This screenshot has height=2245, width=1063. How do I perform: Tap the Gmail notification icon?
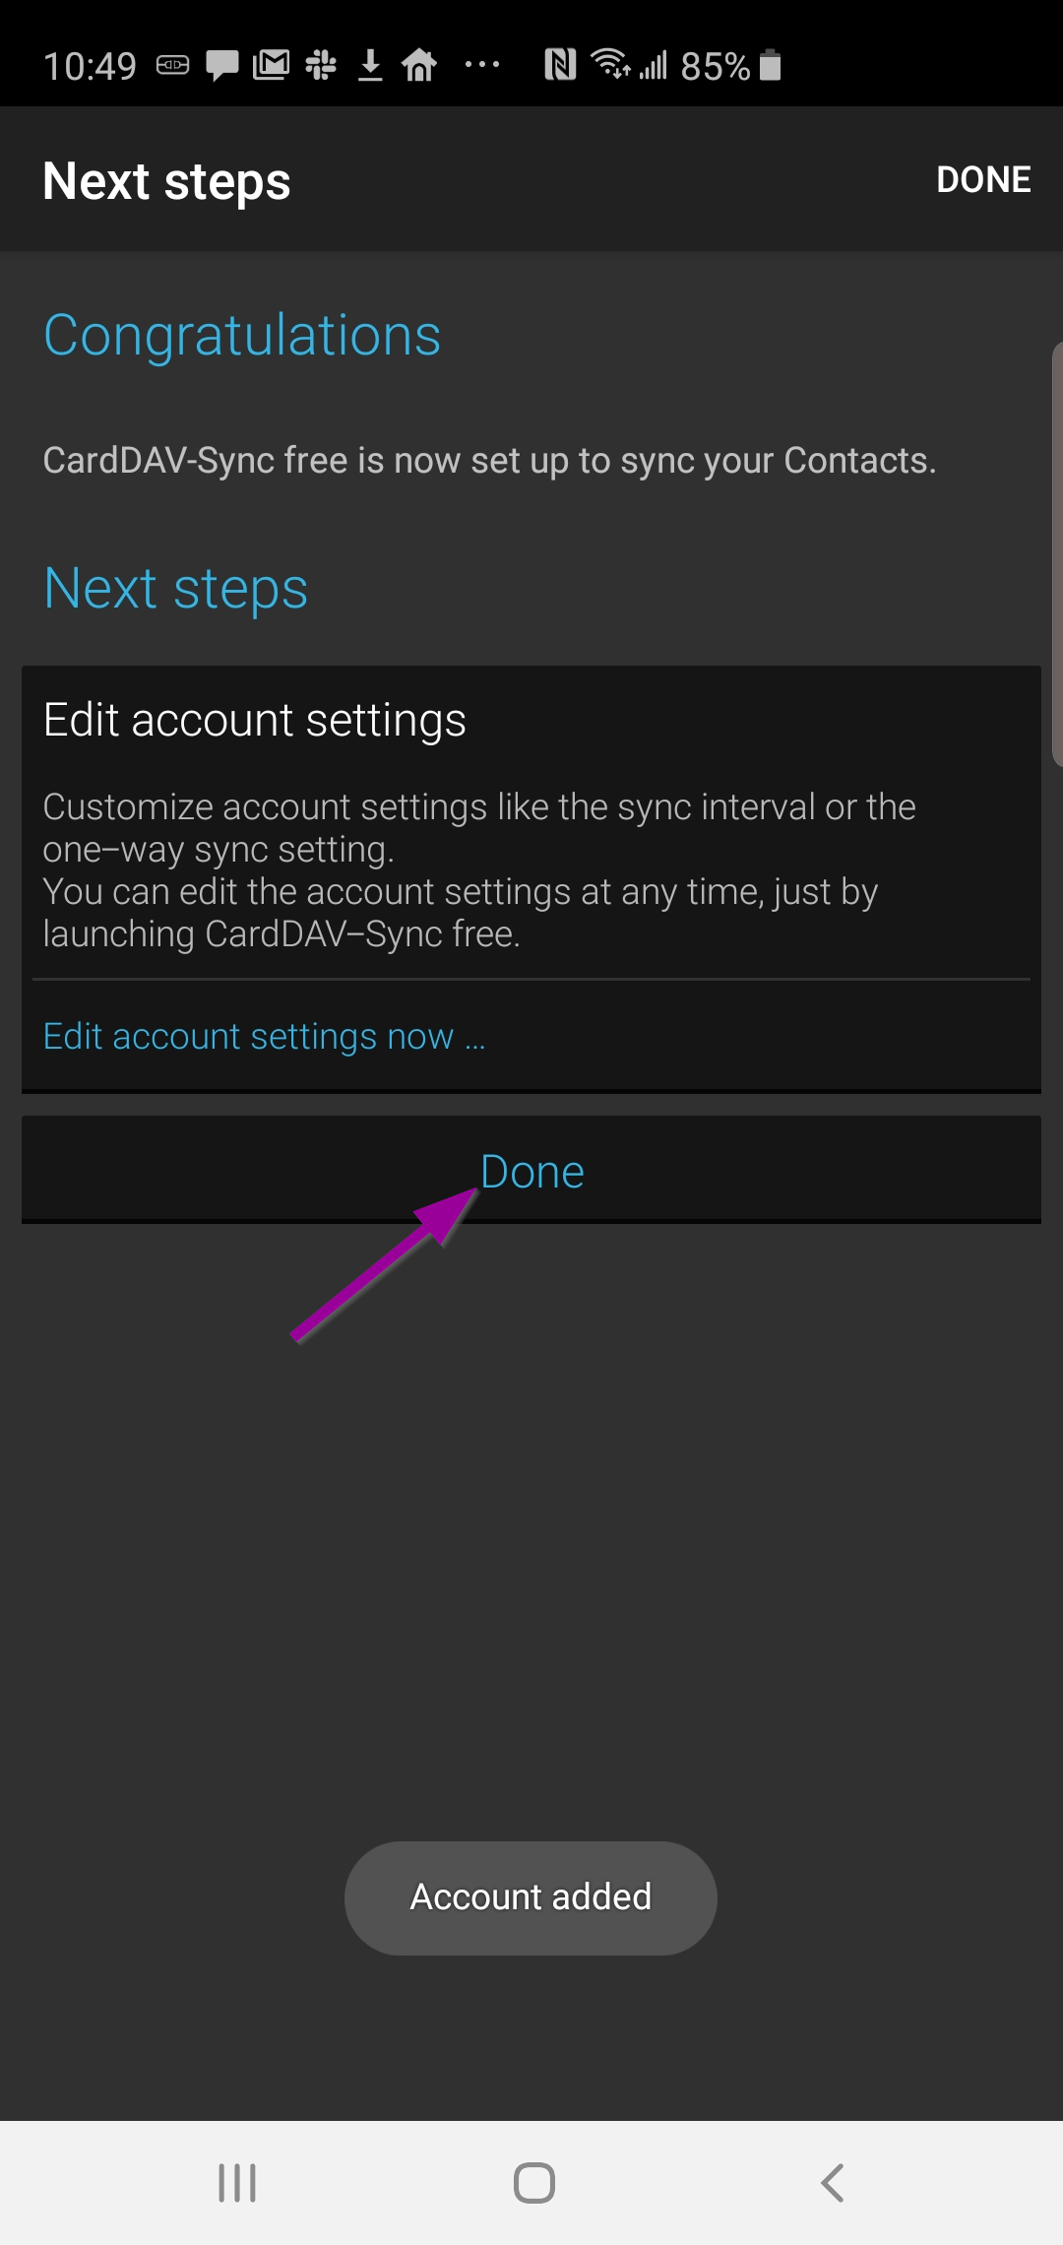point(271,66)
